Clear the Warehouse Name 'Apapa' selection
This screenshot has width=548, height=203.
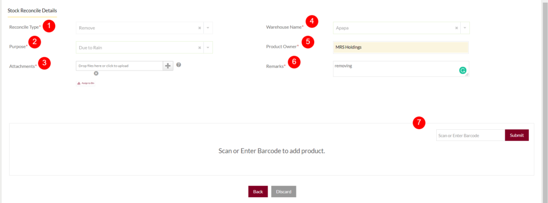pyautogui.click(x=456, y=28)
